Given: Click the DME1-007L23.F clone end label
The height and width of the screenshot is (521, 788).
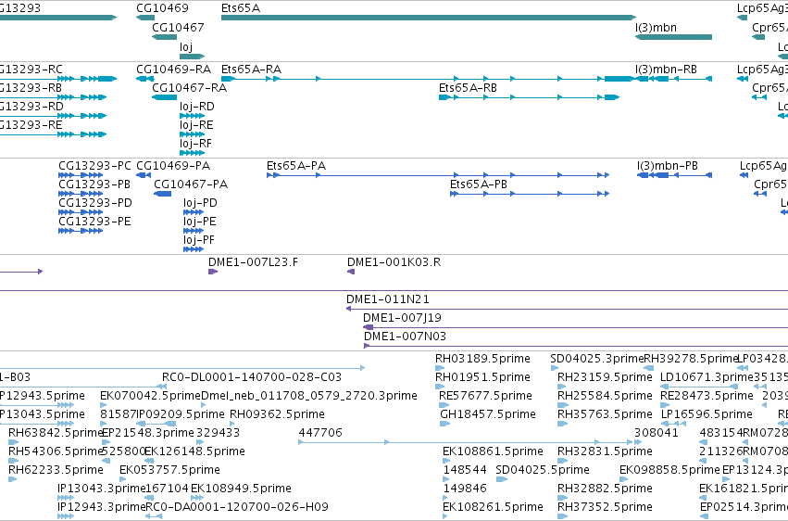Looking at the screenshot, I should [253, 262].
